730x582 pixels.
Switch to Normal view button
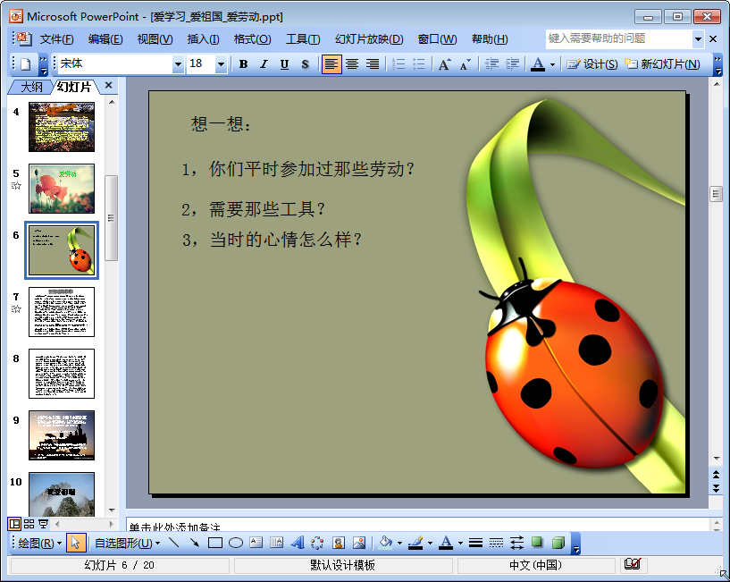click(x=14, y=524)
